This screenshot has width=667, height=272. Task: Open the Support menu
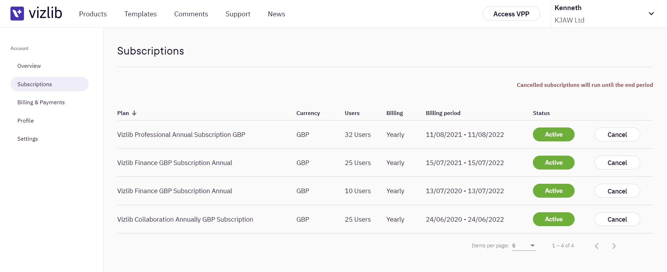(238, 14)
